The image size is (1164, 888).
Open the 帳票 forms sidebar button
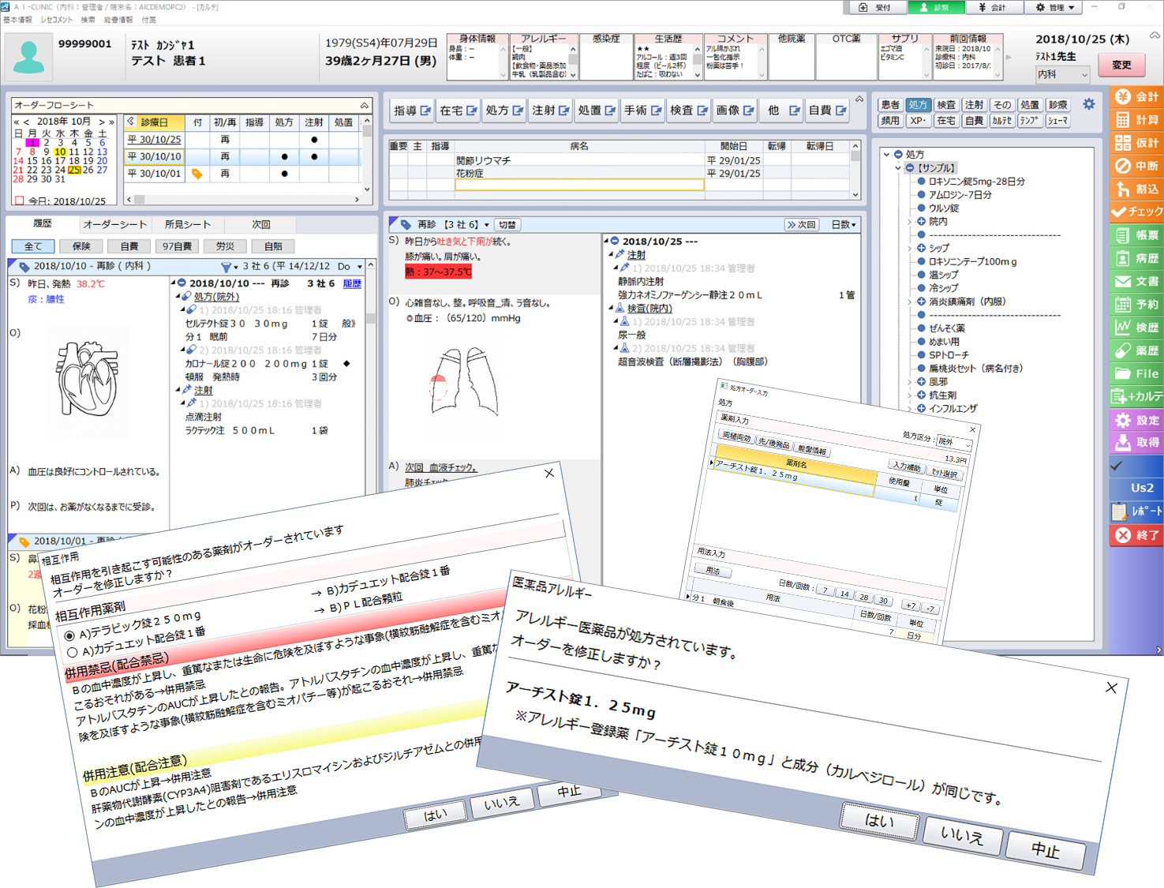point(1136,235)
